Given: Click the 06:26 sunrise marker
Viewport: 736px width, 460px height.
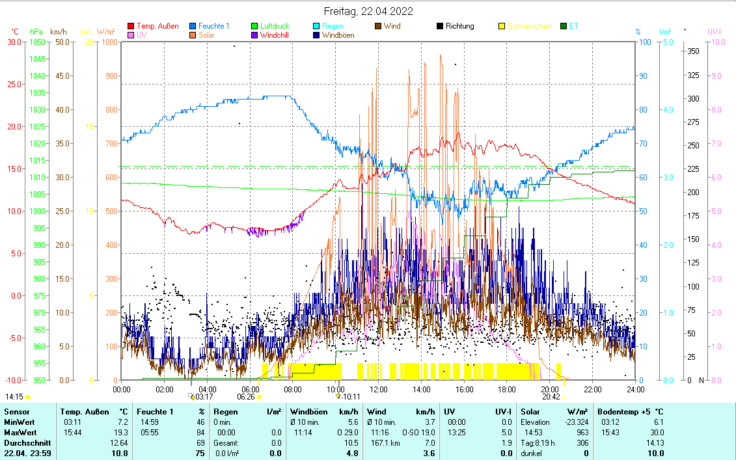Looking at the screenshot, I should coord(246,396).
